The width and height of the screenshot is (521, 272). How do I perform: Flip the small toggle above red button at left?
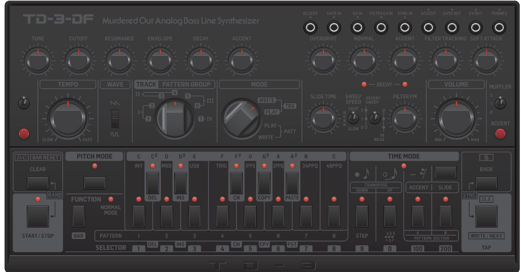24,103
